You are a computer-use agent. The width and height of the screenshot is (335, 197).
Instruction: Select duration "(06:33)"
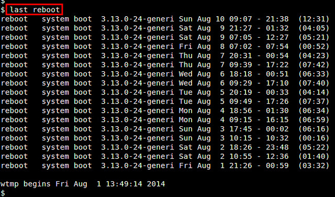pos(314,74)
